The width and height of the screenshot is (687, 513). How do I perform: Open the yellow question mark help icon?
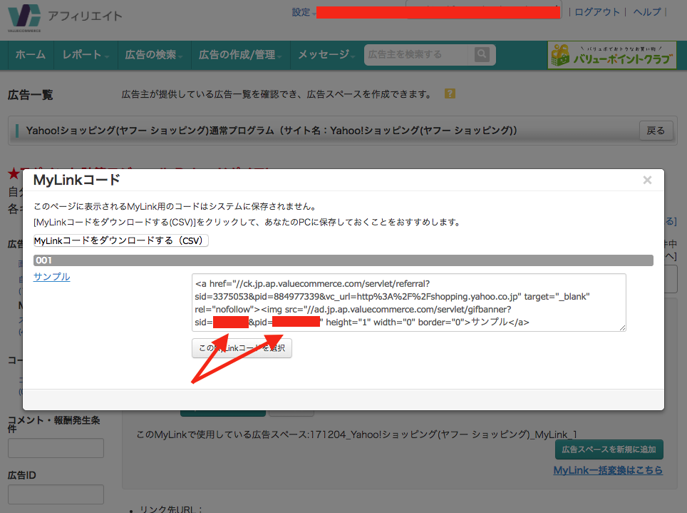click(x=450, y=93)
